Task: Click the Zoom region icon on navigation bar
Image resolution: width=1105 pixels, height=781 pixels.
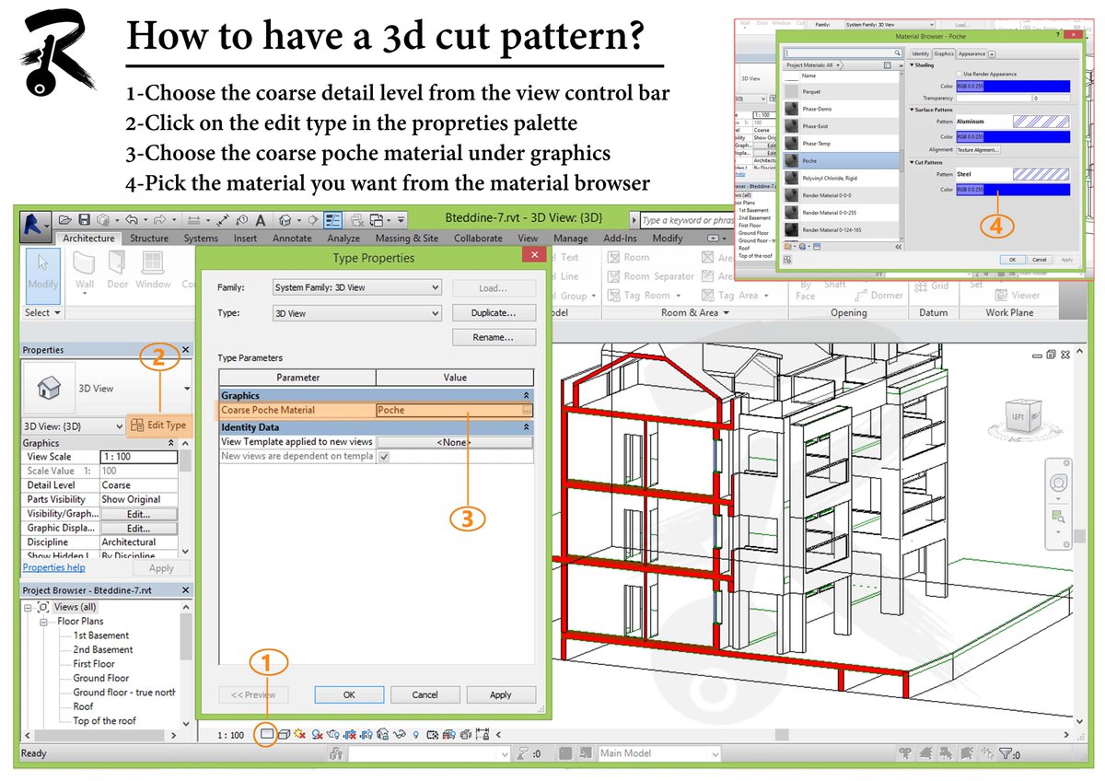Action: (x=1059, y=517)
